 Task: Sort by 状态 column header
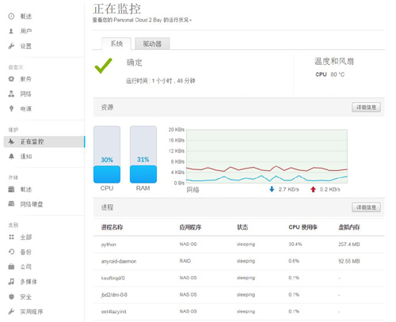[x=242, y=227]
